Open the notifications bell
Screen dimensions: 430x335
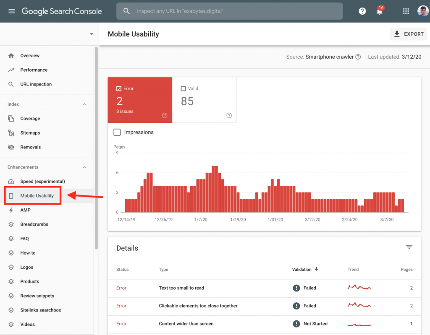pyautogui.click(x=380, y=11)
